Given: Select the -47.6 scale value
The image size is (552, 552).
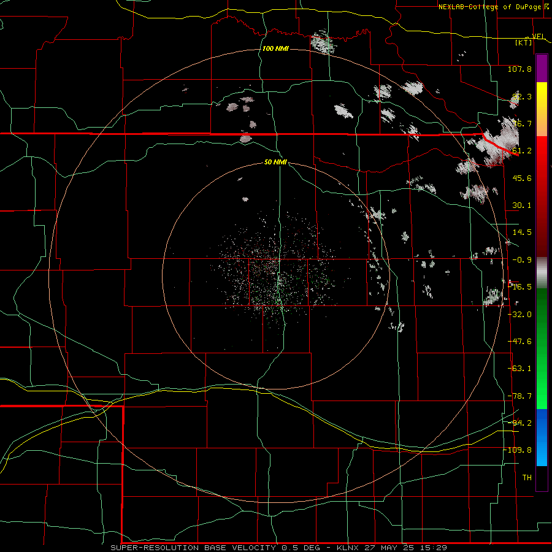Looking at the screenshot, I should [520, 342].
